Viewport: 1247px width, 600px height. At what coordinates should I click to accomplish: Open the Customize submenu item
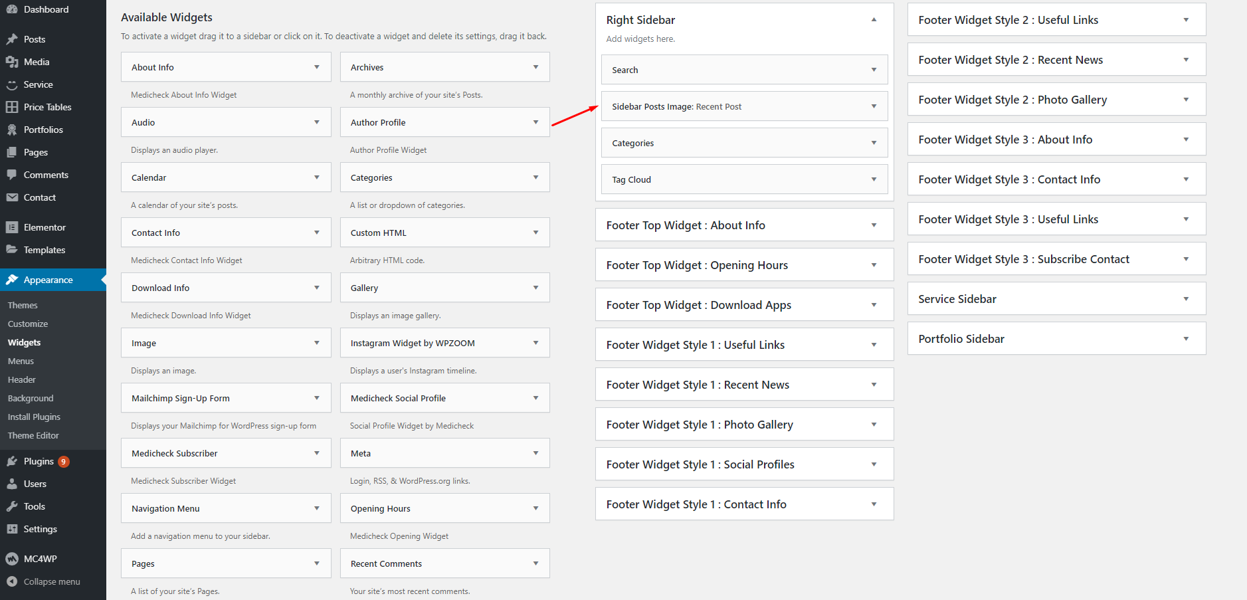pos(28,324)
